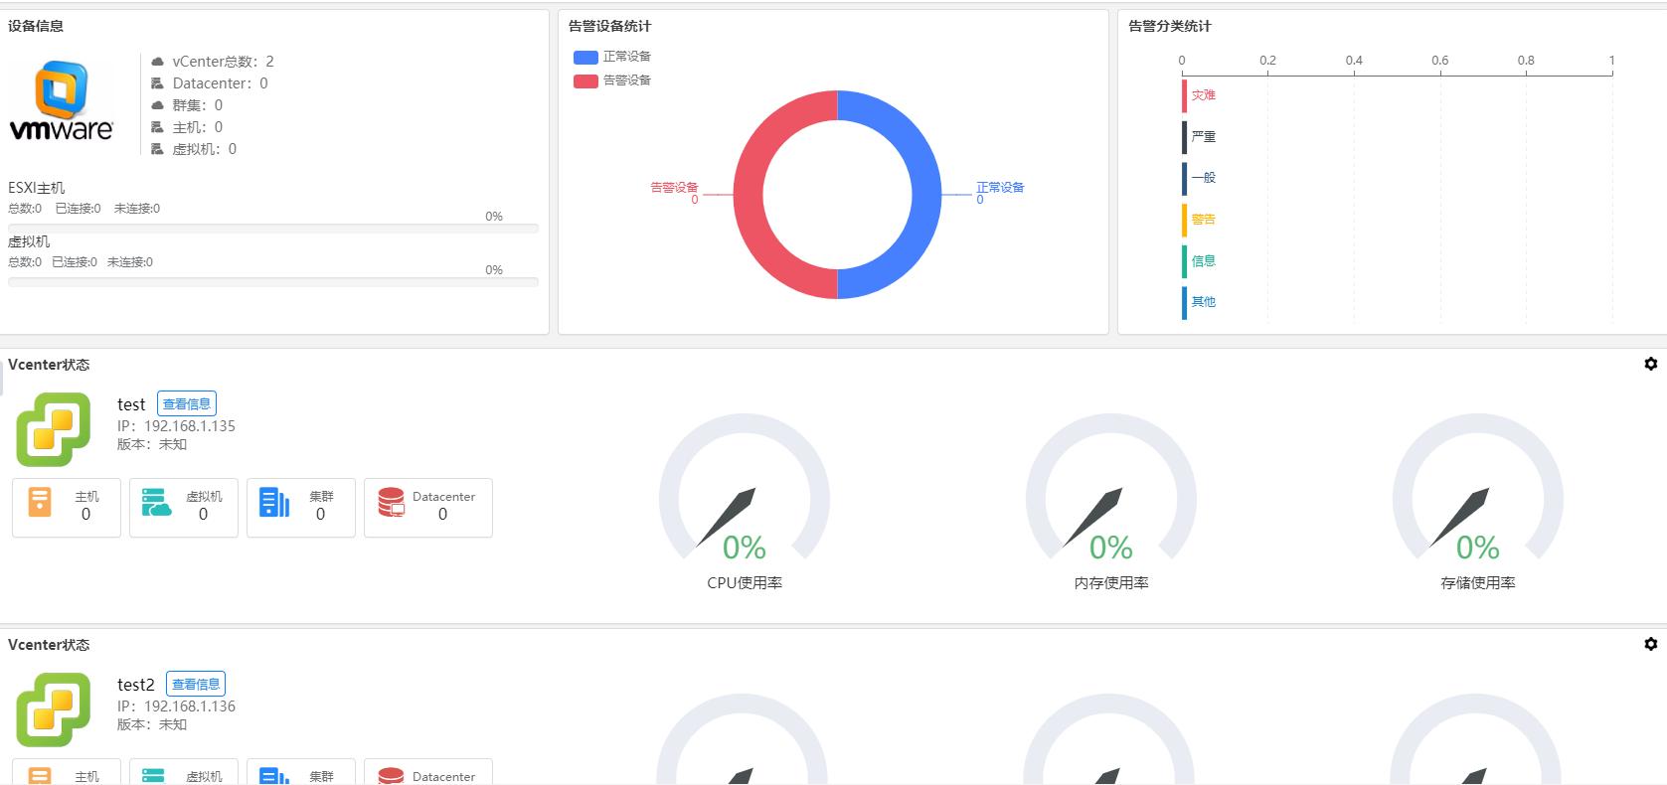This screenshot has width=1667, height=785.
Task: Click the 虚拟机 connection progress bar
Action: coord(273,282)
